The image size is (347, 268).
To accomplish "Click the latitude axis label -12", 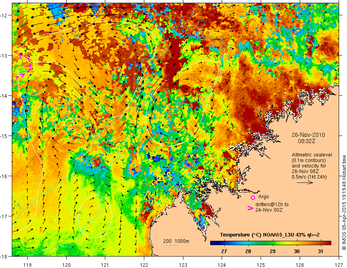I will tap(4, 15).
